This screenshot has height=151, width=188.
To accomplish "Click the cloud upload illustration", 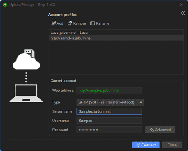I will tap(26, 59).
